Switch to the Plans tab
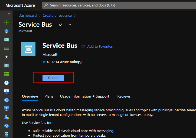 (x=49, y=96)
